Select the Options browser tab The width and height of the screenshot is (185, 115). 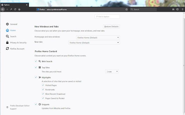pos(14,5)
